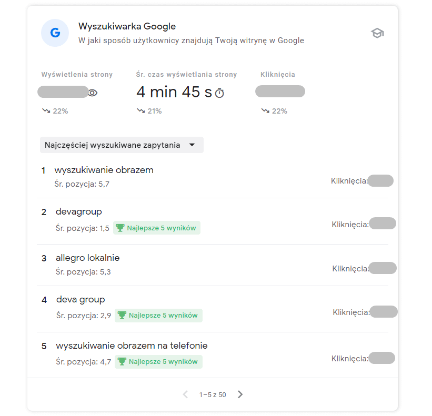Click the Google logo icon
The height and width of the screenshot is (416, 432).
[x=55, y=33]
